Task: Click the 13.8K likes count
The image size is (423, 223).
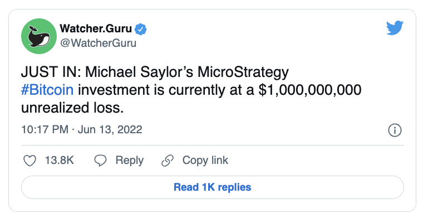Action: 60,161
